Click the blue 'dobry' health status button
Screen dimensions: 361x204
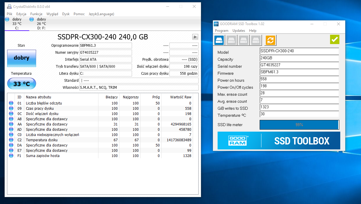click(x=22, y=58)
